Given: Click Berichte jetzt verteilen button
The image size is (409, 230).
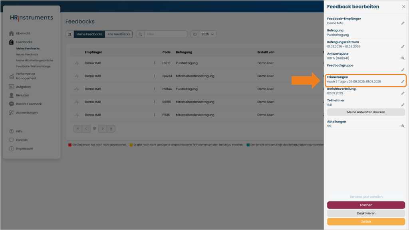Looking at the screenshot, I should pos(366,197).
